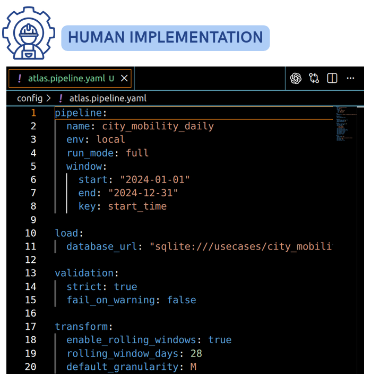371x382 pixels.
Task: Click the value 'start_time'
Action: (x=137, y=206)
